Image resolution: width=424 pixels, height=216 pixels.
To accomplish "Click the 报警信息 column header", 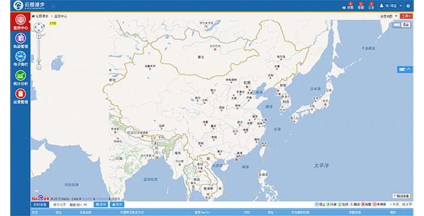I will click(x=355, y=213).
